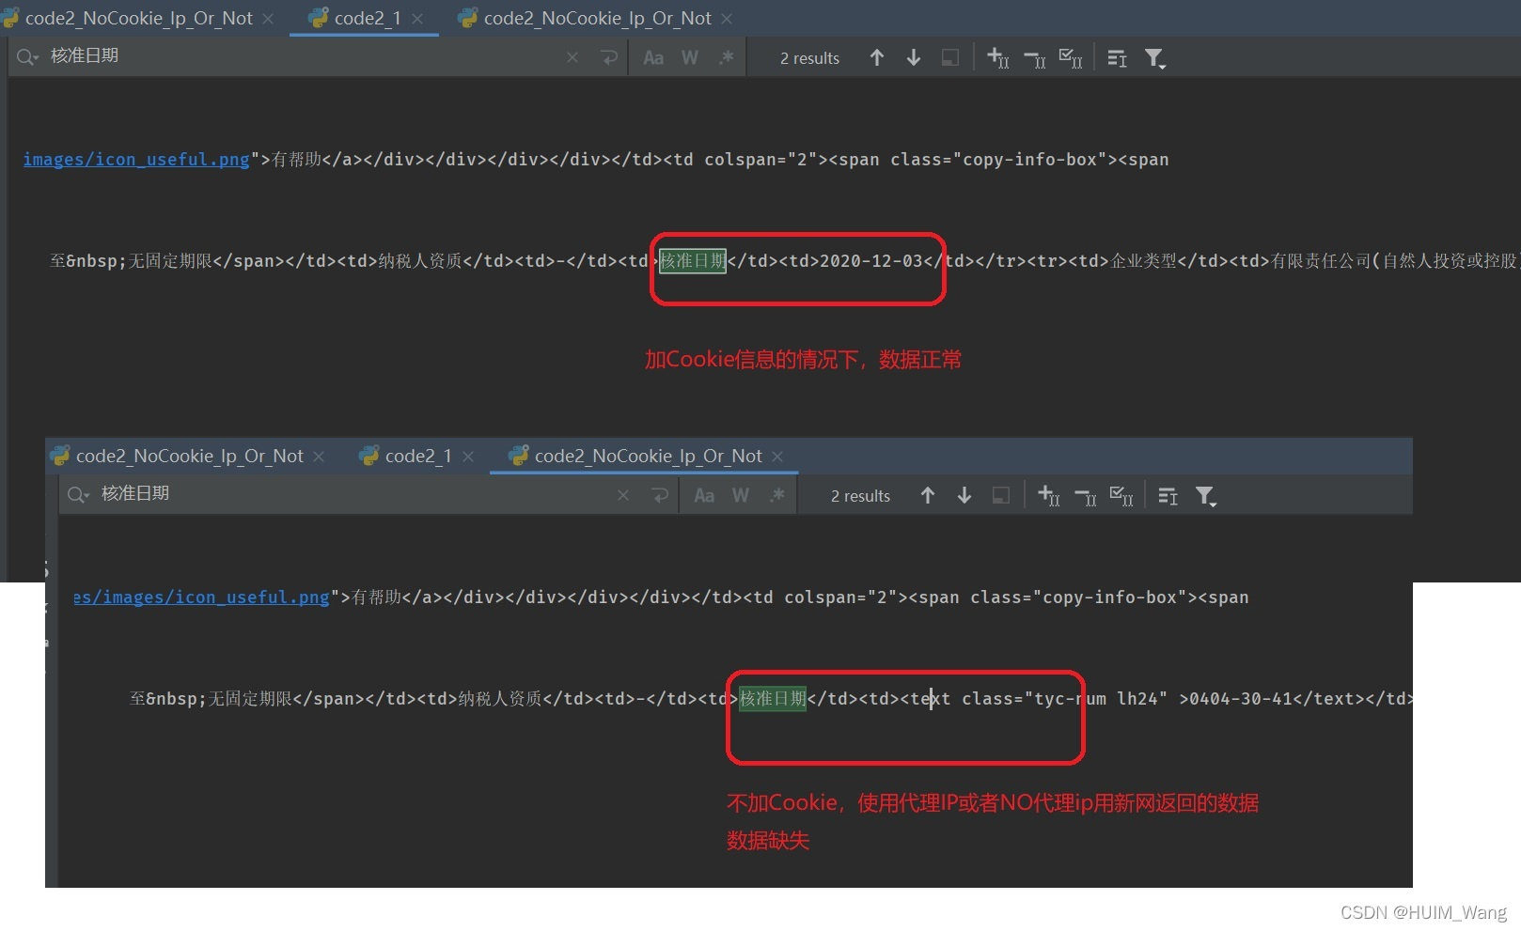
Task: Clear the upper find bar search text
Action: [x=572, y=57]
